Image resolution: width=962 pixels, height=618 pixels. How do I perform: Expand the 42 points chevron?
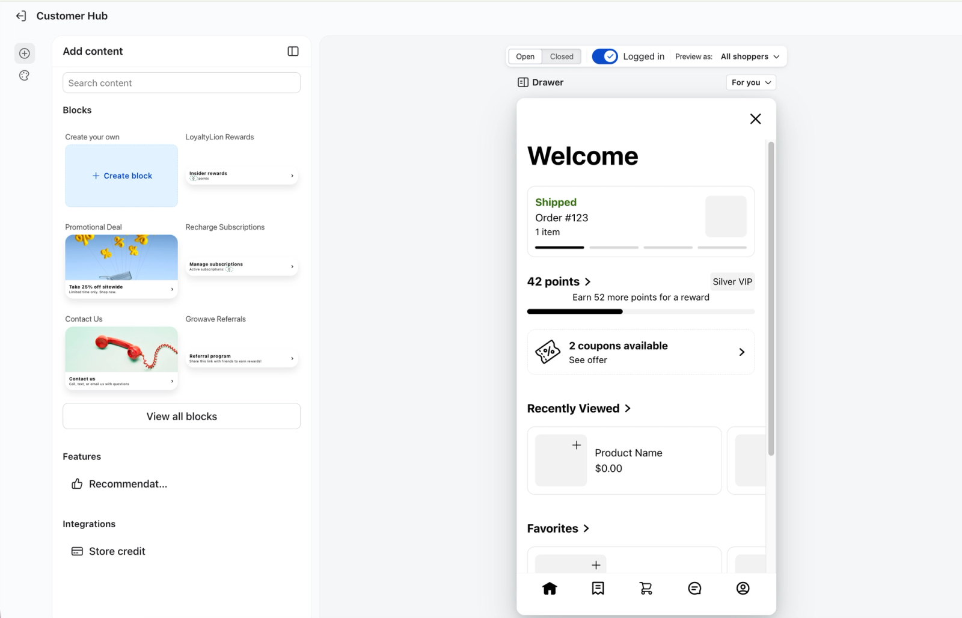(587, 282)
